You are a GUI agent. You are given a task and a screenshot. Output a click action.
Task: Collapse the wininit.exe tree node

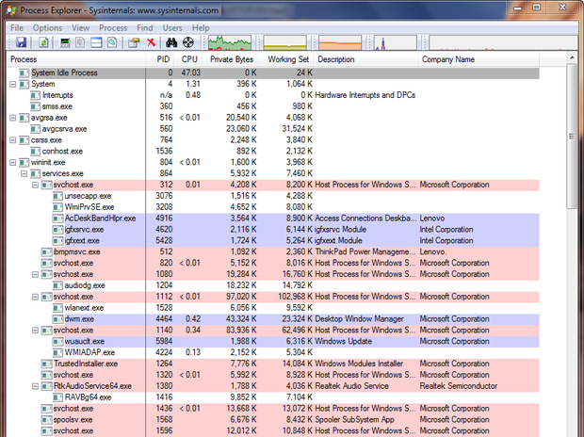point(12,162)
